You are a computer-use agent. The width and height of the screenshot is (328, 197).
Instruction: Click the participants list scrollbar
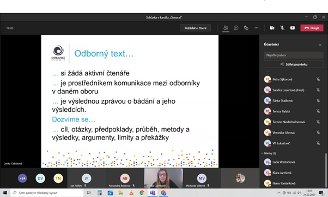point(325,170)
